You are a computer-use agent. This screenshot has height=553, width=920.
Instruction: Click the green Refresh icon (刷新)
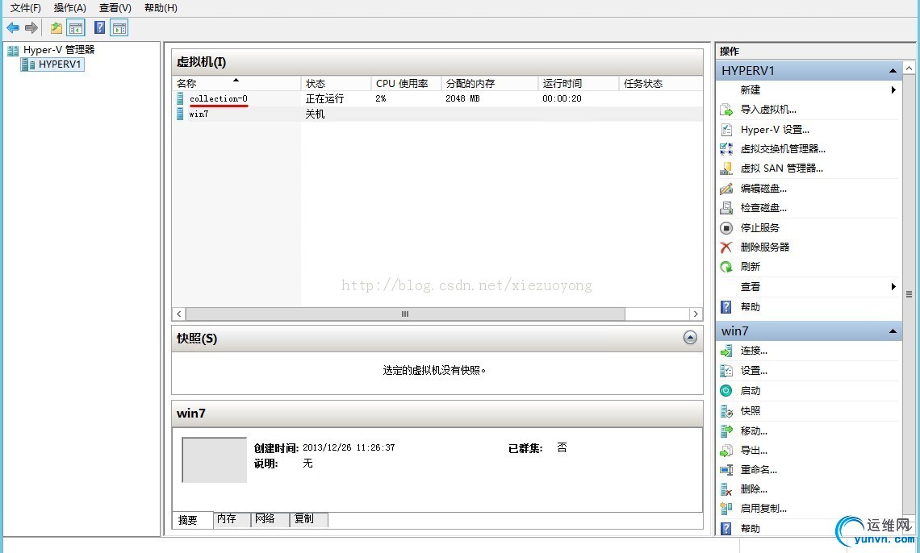pos(726,267)
